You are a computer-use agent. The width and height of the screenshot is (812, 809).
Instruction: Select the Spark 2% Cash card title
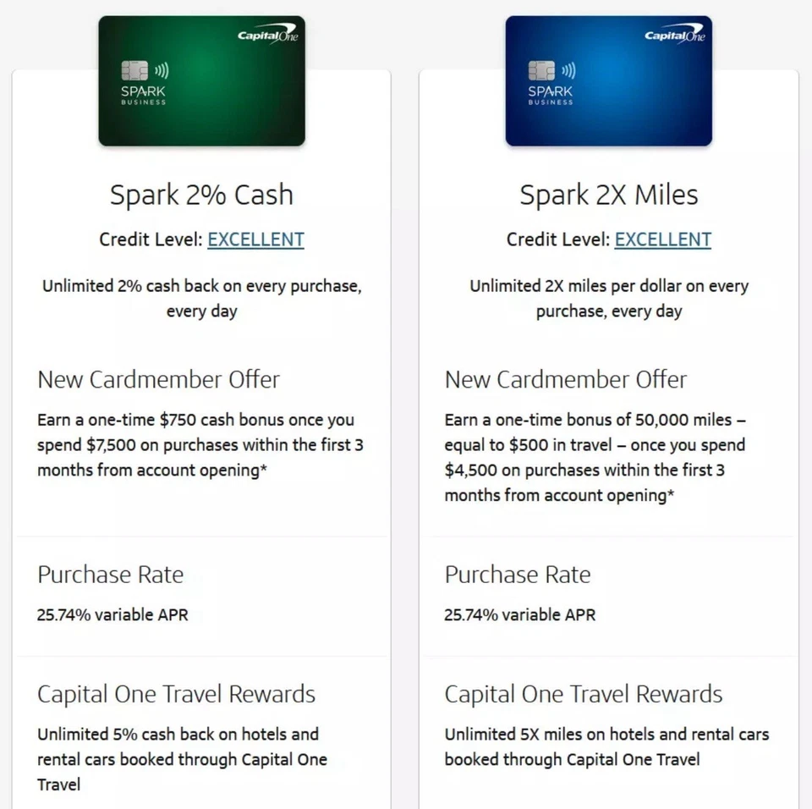click(201, 195)
